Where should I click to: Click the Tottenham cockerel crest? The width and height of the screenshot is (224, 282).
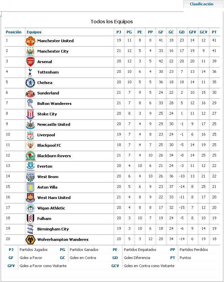coord(30,72)
